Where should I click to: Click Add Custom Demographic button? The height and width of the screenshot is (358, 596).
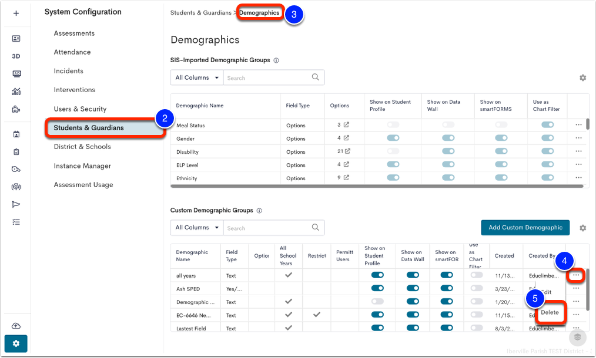(525, 227)
